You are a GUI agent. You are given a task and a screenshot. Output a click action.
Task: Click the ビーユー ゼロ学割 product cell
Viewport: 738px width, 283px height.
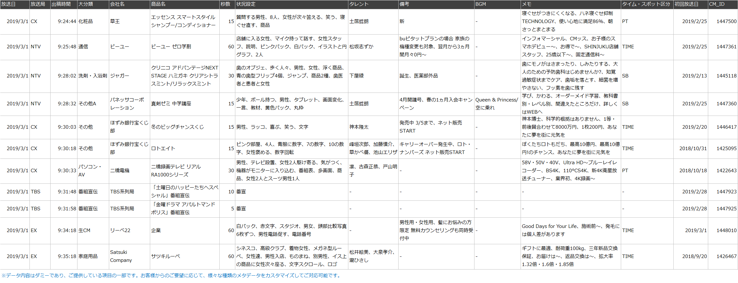171,47
